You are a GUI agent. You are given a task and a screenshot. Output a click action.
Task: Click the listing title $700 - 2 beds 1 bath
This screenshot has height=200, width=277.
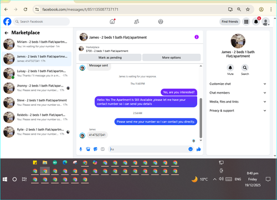coord(107,51)
